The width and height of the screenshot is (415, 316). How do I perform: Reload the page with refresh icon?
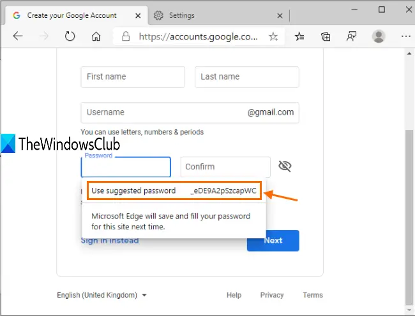coord(70,36)
